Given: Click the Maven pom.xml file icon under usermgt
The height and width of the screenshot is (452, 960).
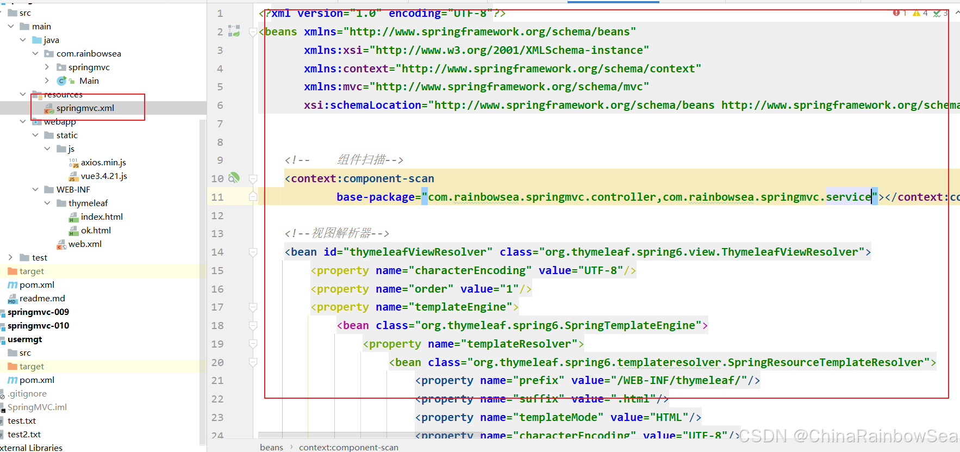Looking at the screenshot, I should (x=13, y=380).
